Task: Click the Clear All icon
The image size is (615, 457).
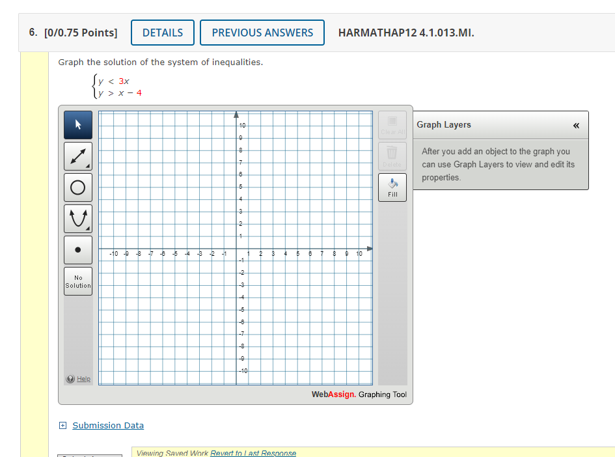Action: (392, 124)
